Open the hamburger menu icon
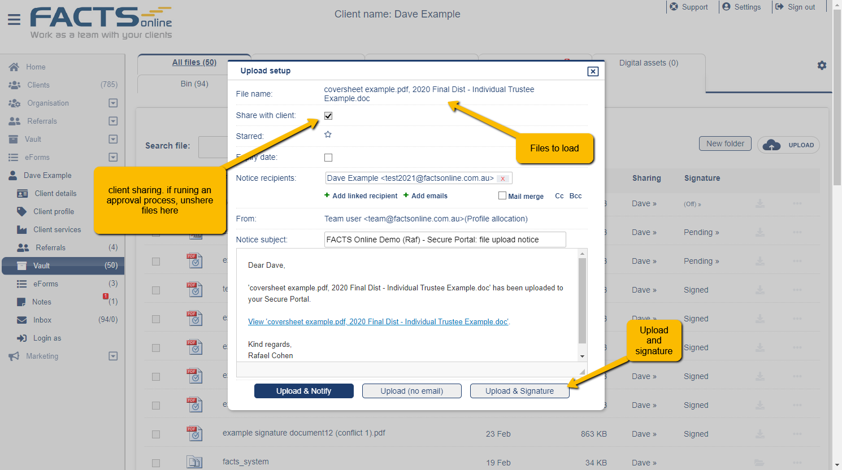Viewport: 842px width, 470px height. 14,20
